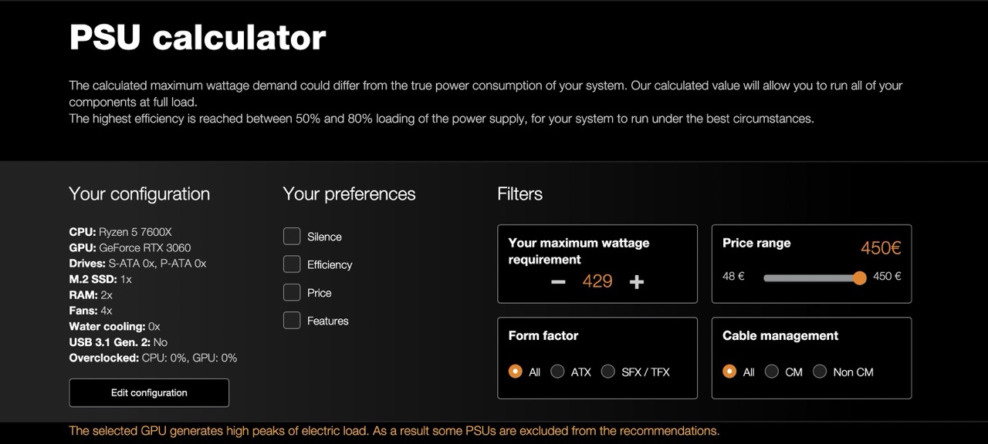Screen dimensions: 988x444
Task: Enable the Silence preference checkbox
Action: coord(292,237)
